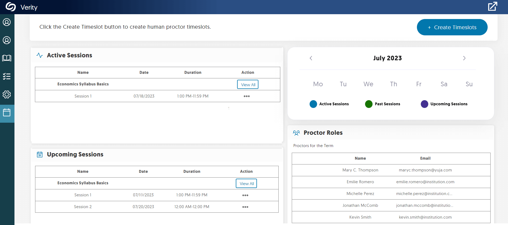This screenshot has height=225, width=508.
Task: Click the Su weekday header
Action: click(469, 84)
